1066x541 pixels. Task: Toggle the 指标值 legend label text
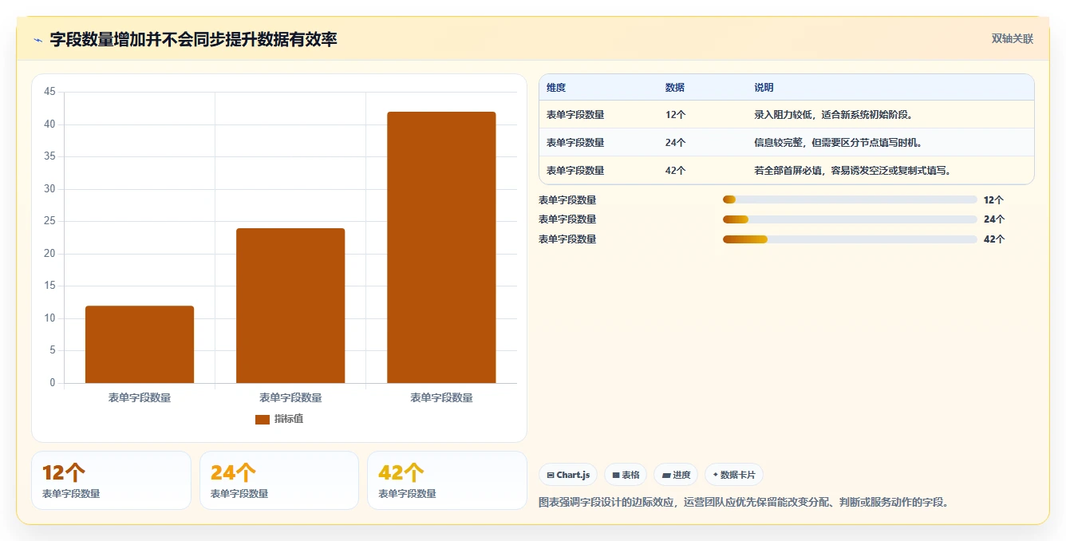pos(289,419)
